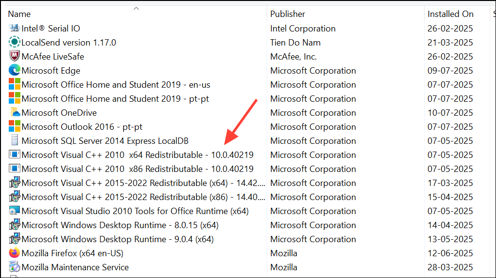Click the Microsoft Edge browser icon
This screenshot has height=278, width=496.
[x=14, y=70]
